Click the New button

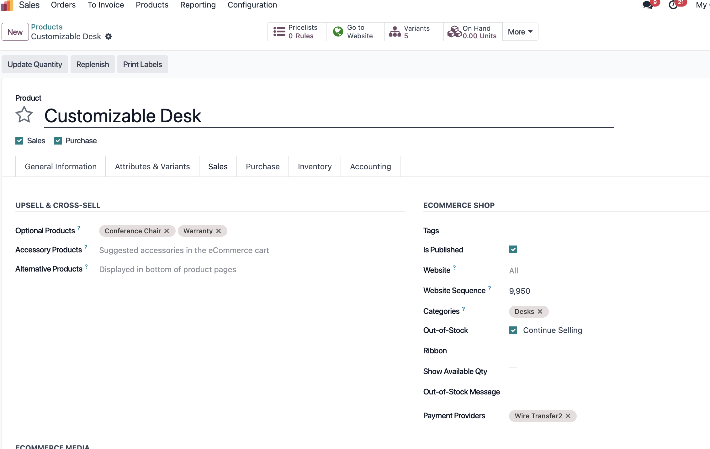pyautogui.click(x=15, y=32)
